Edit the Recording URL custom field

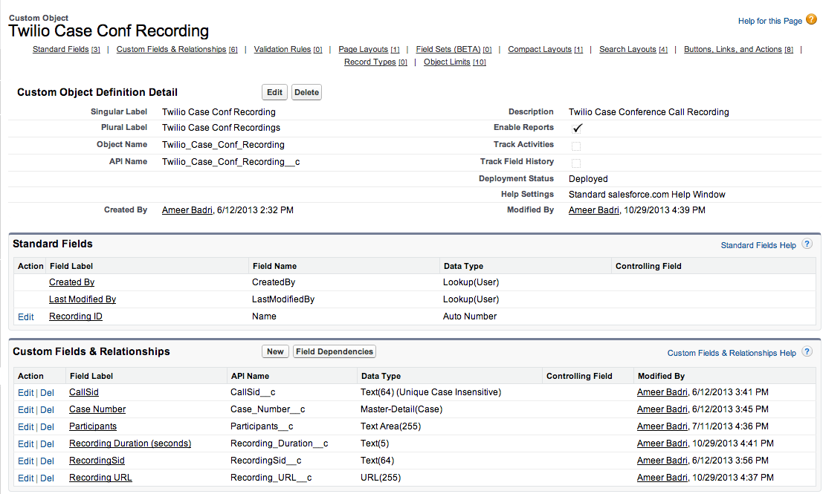[26, 478]
